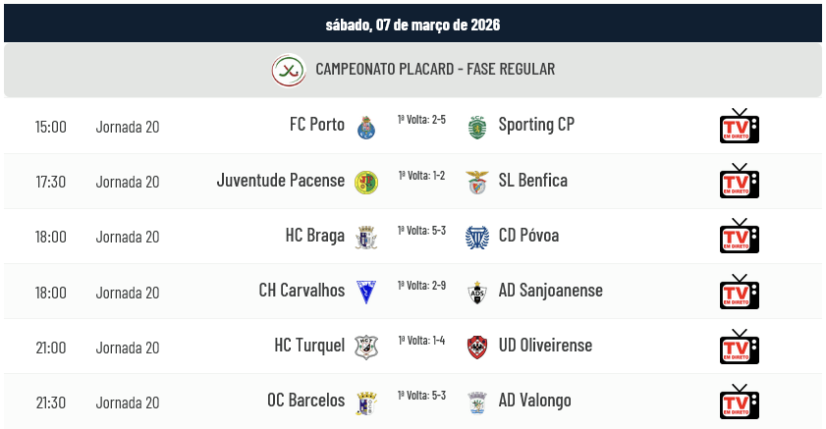Click the FC Porto club crest

tap(366, 127)
